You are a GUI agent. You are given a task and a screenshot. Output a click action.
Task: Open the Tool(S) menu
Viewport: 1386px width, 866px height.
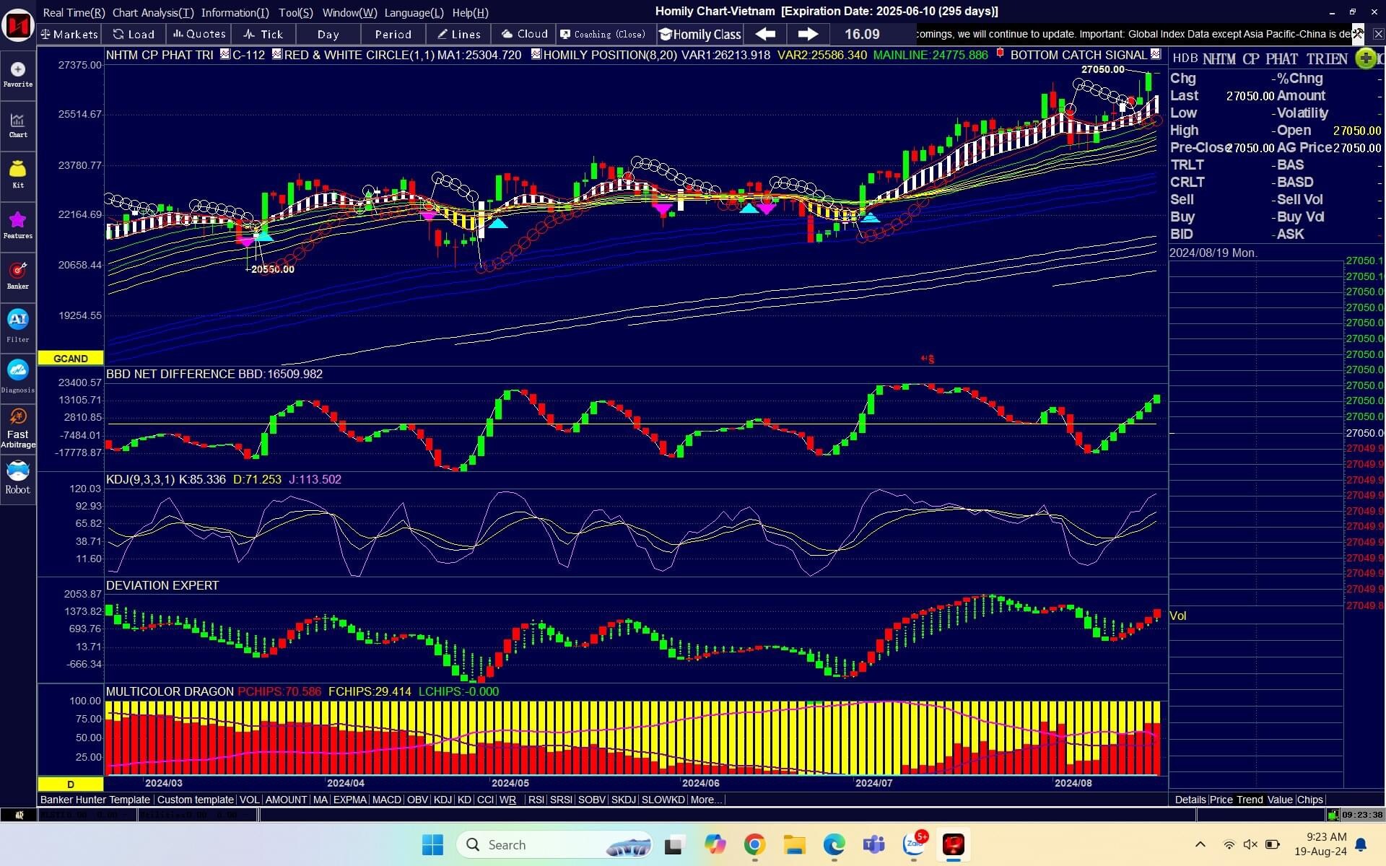click(296, 12)
